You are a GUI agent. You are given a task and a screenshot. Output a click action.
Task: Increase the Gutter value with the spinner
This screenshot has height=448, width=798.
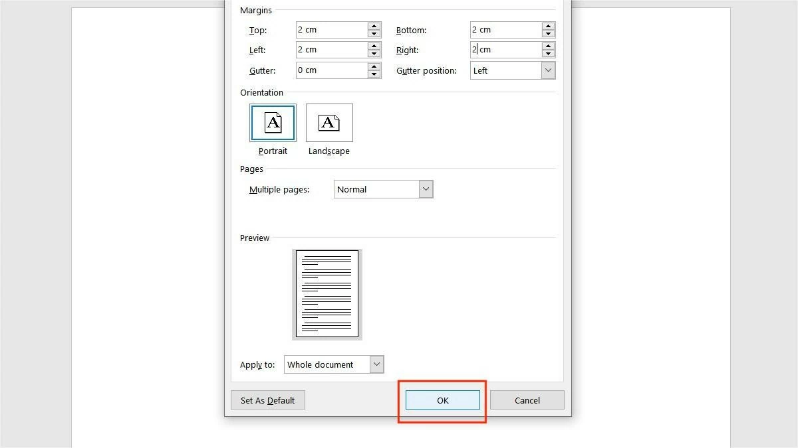click(374, 67)
